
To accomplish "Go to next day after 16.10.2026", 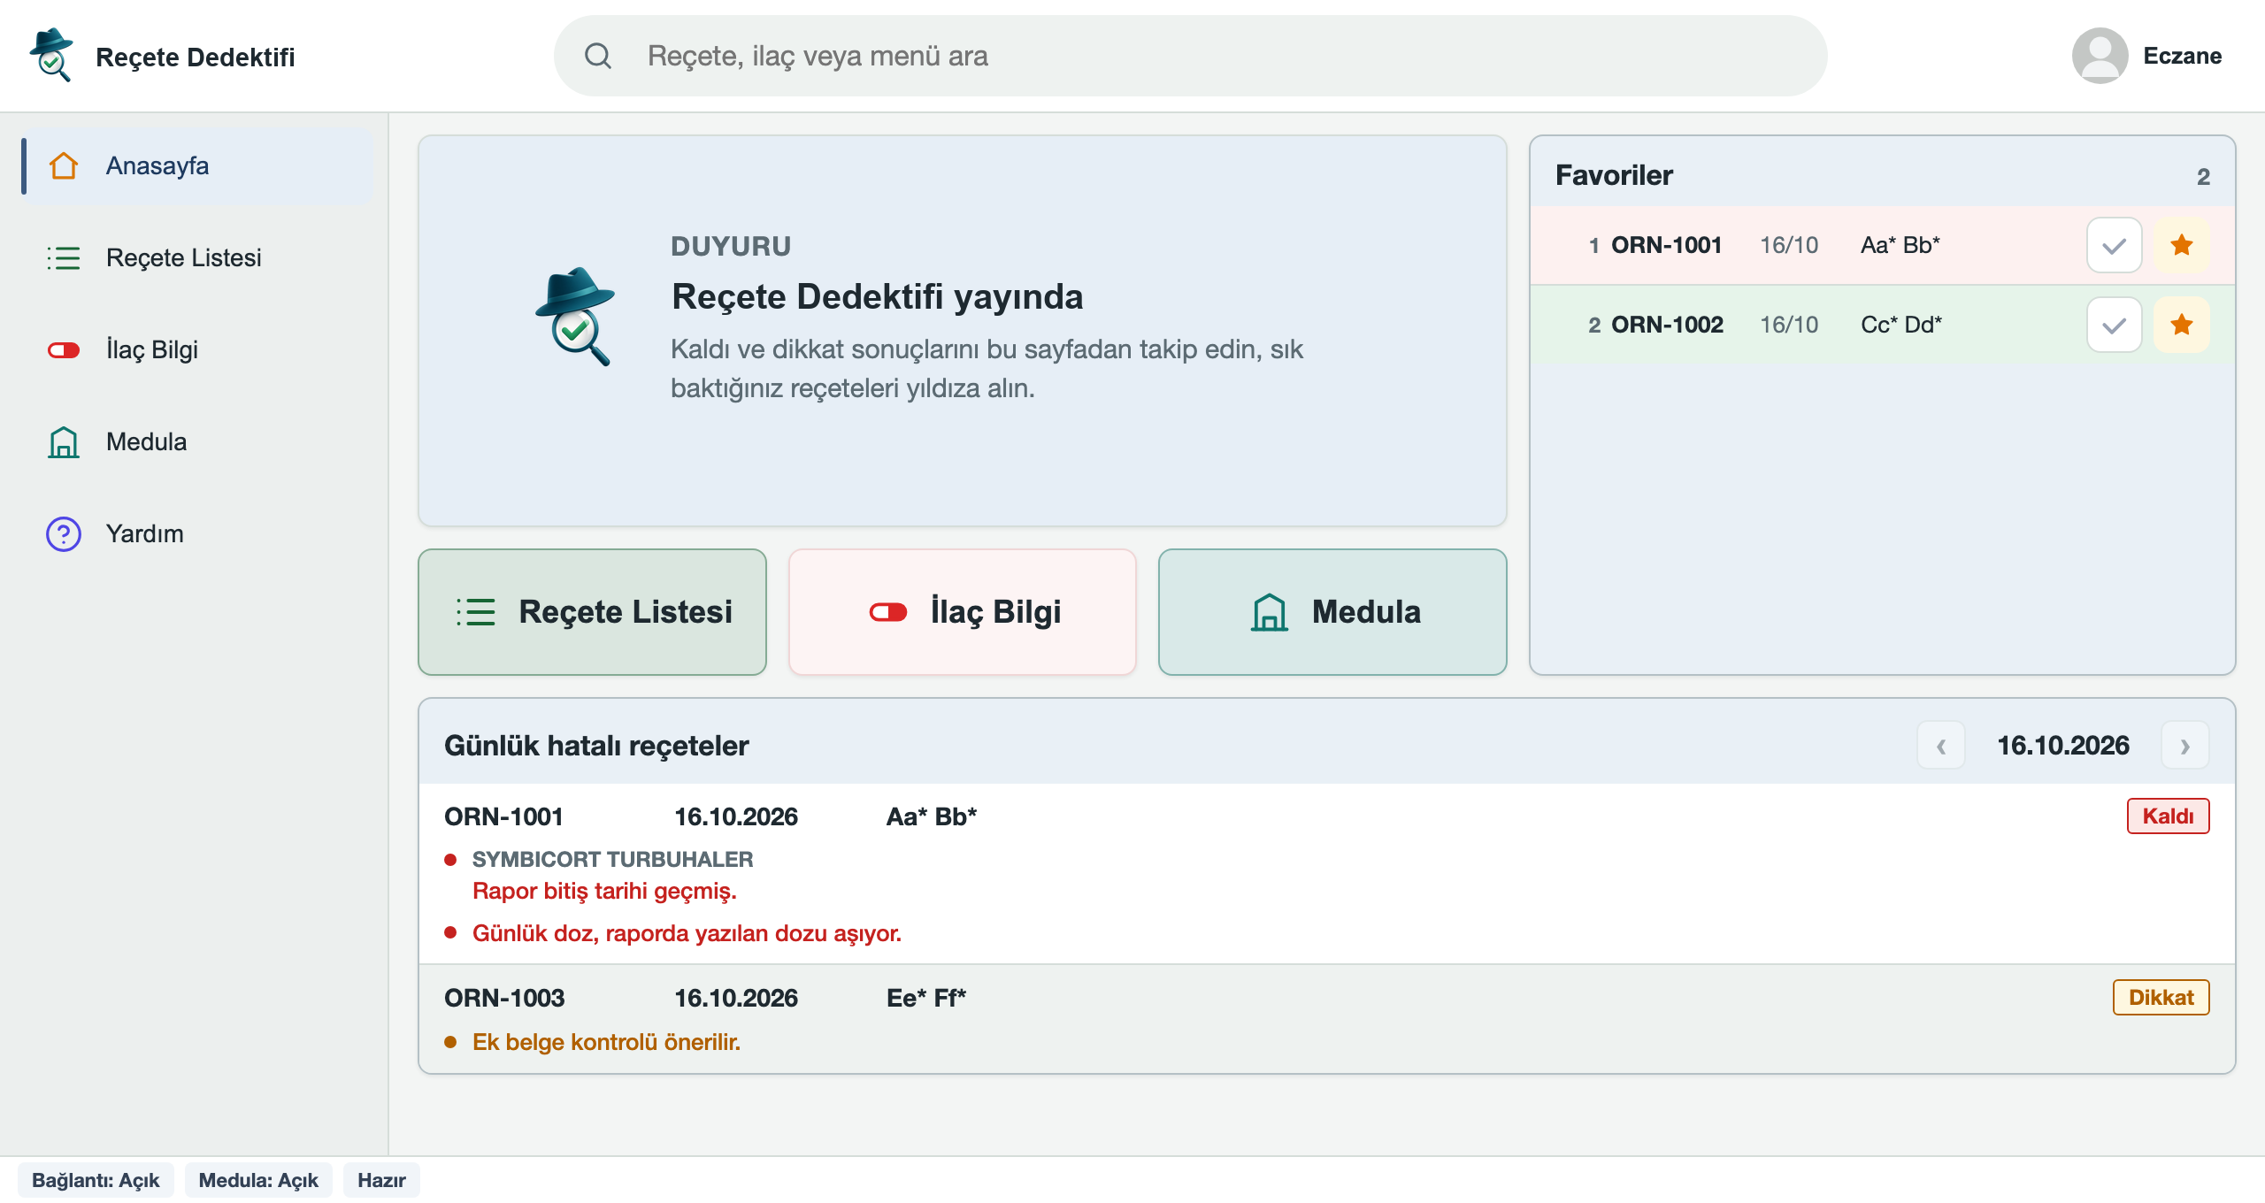I will click(2184, 746).
